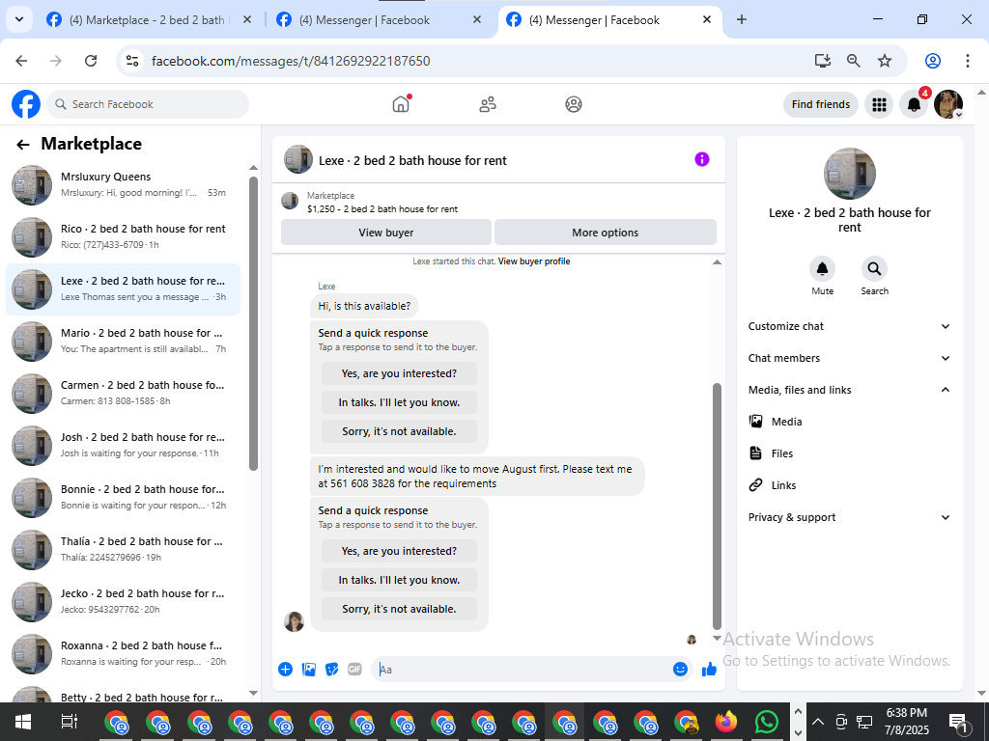Open the Mario conversation
Viewport: 989px width, 741px height.
click(x=123, y=341)
